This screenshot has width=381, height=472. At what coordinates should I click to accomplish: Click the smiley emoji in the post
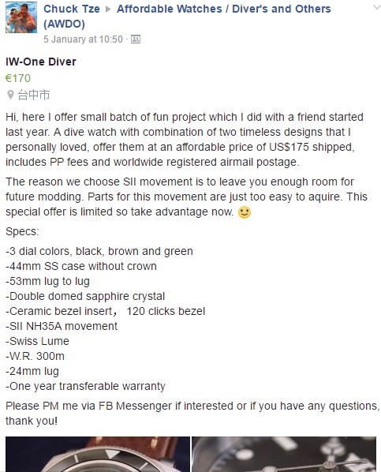[245, 212]
